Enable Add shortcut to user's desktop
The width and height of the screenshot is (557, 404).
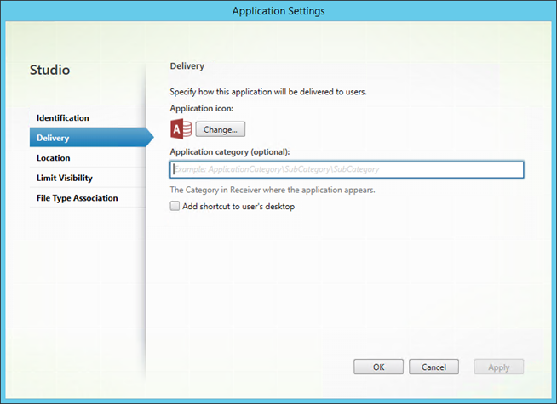175,206
